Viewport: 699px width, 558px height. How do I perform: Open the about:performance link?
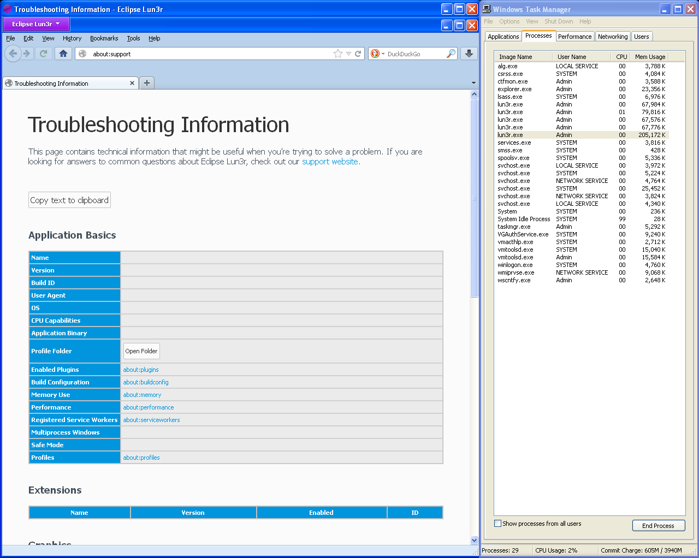(x=149, y=407)
